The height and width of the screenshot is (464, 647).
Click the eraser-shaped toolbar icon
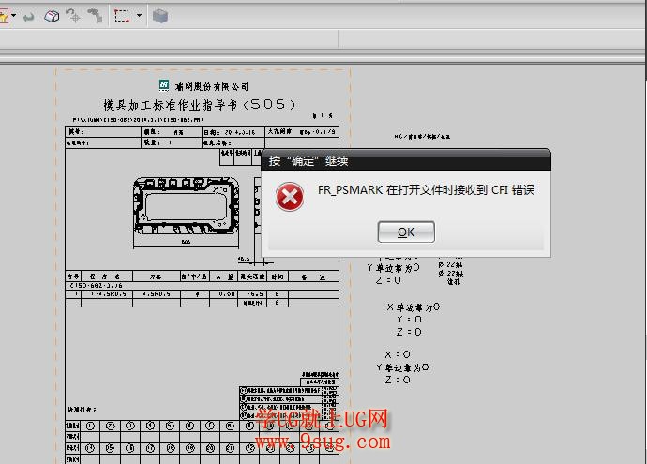(x=52, y=16)
